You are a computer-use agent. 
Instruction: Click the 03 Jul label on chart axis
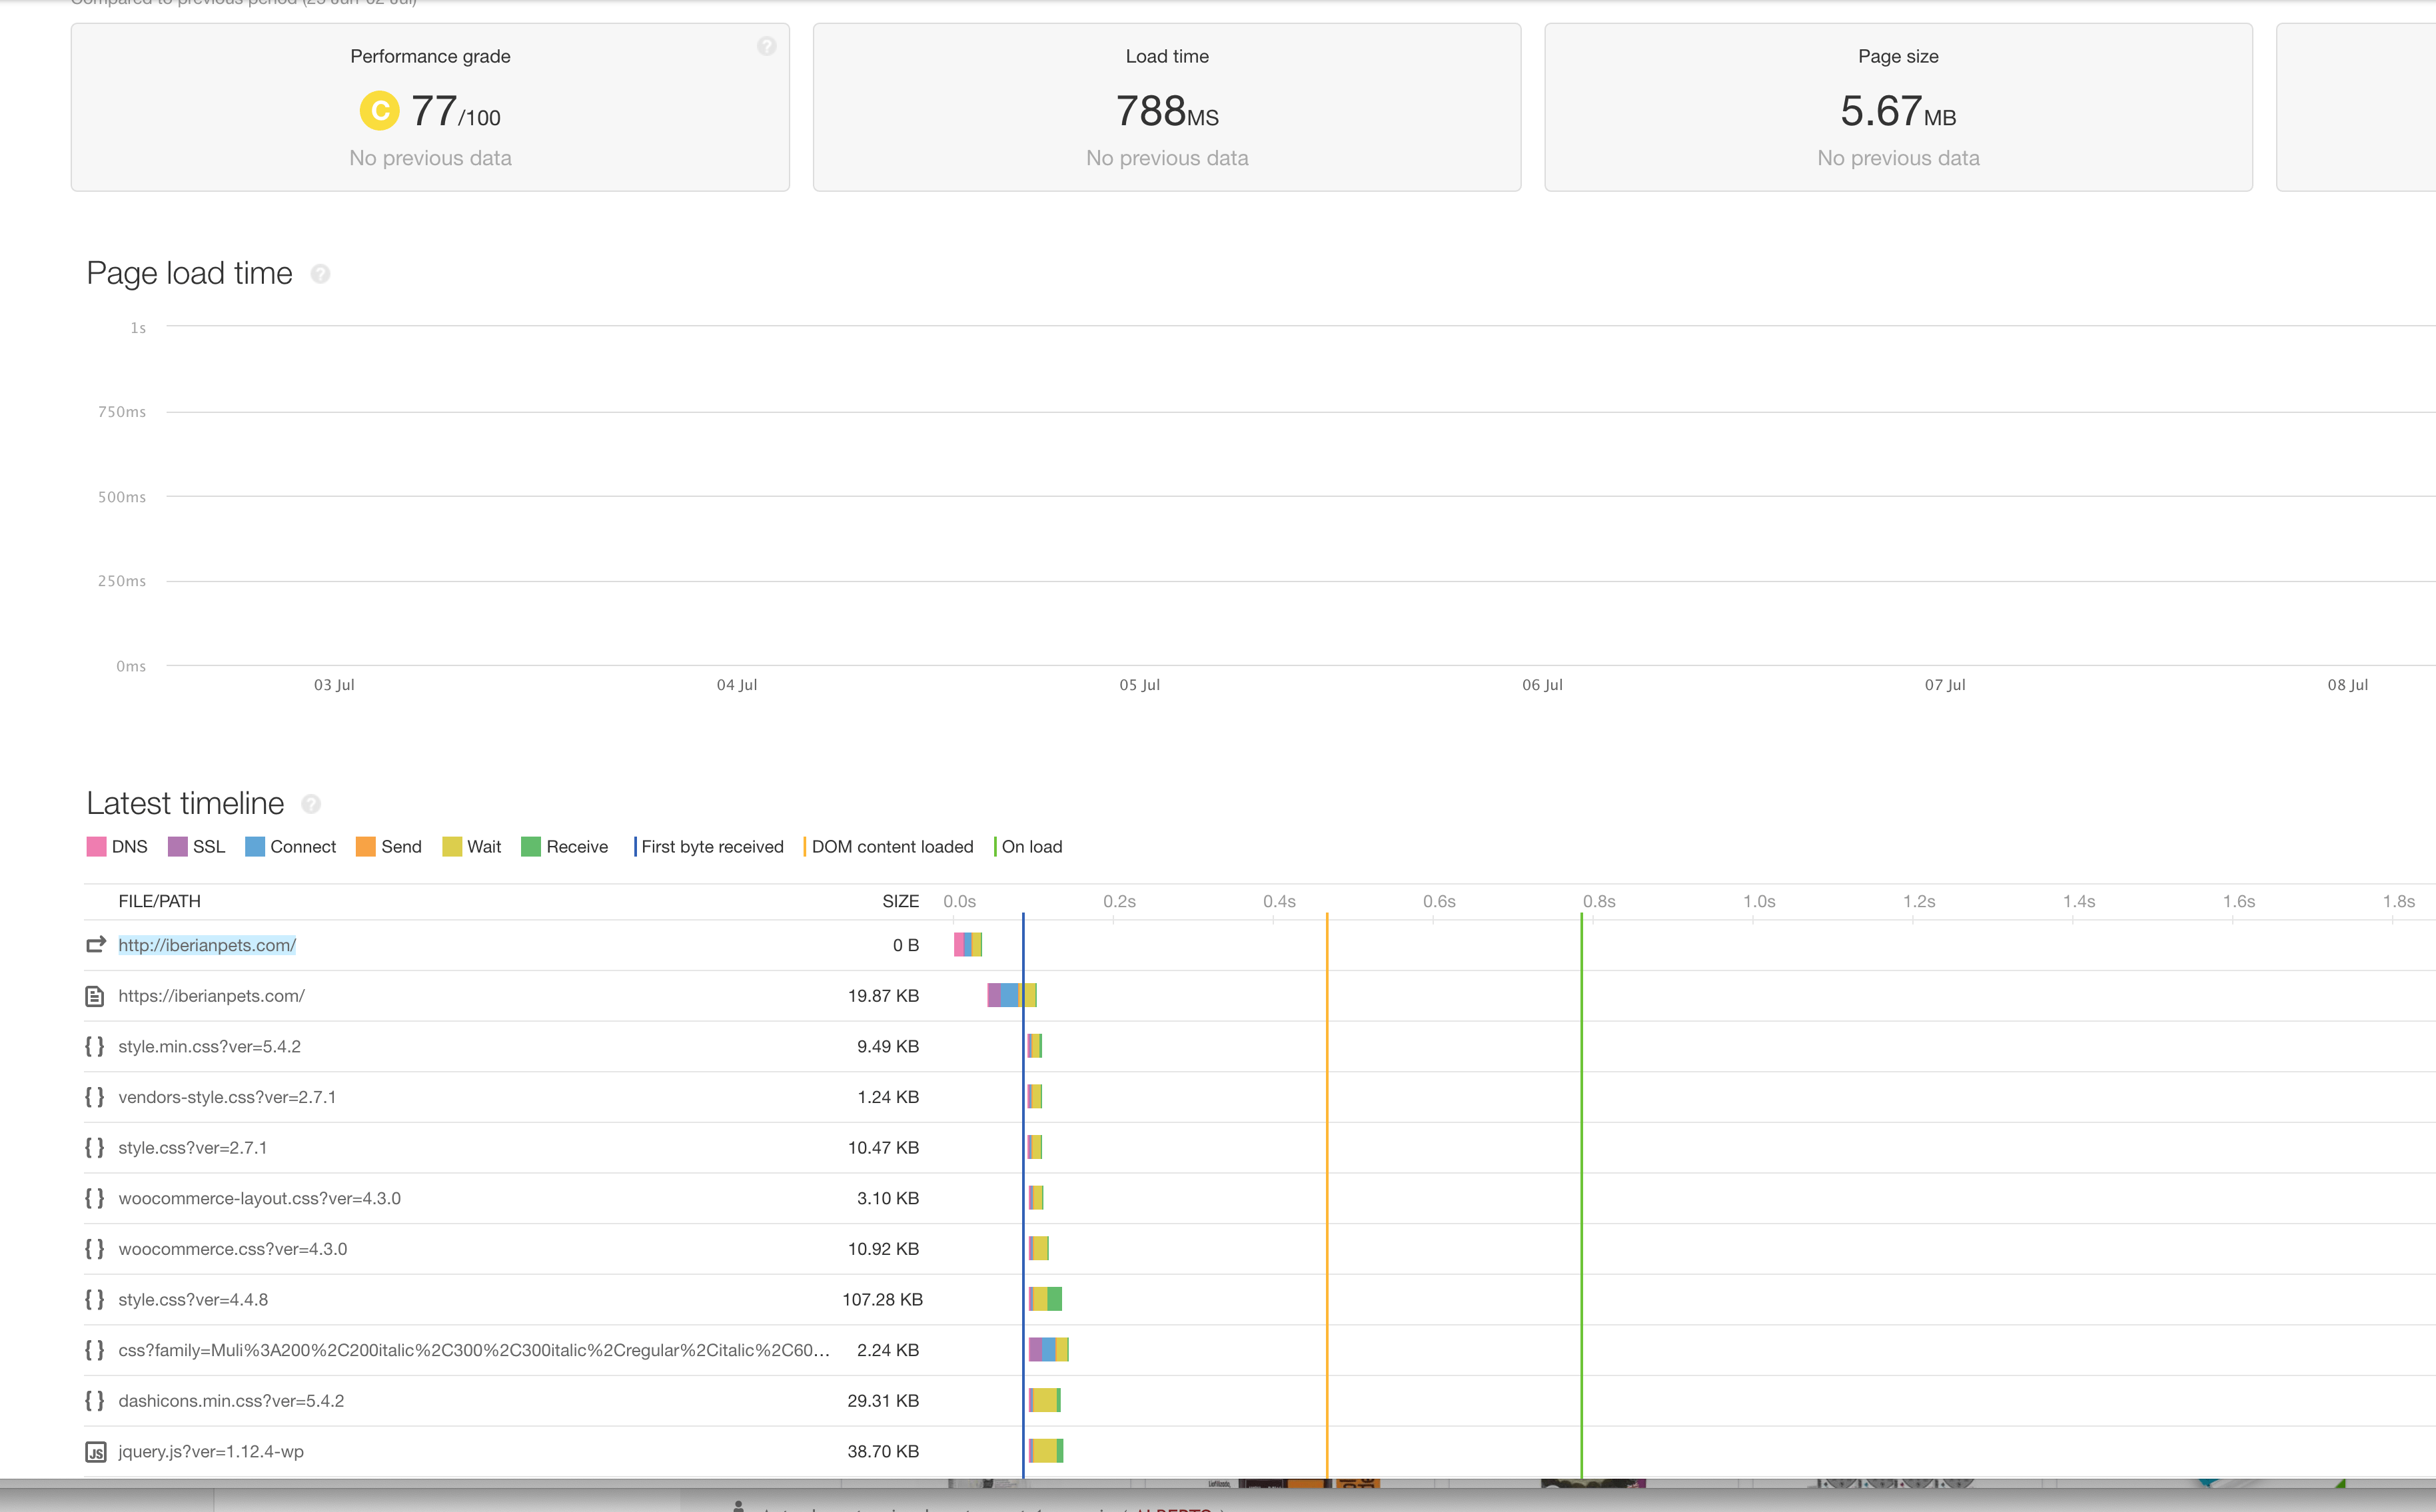[334, 685]
